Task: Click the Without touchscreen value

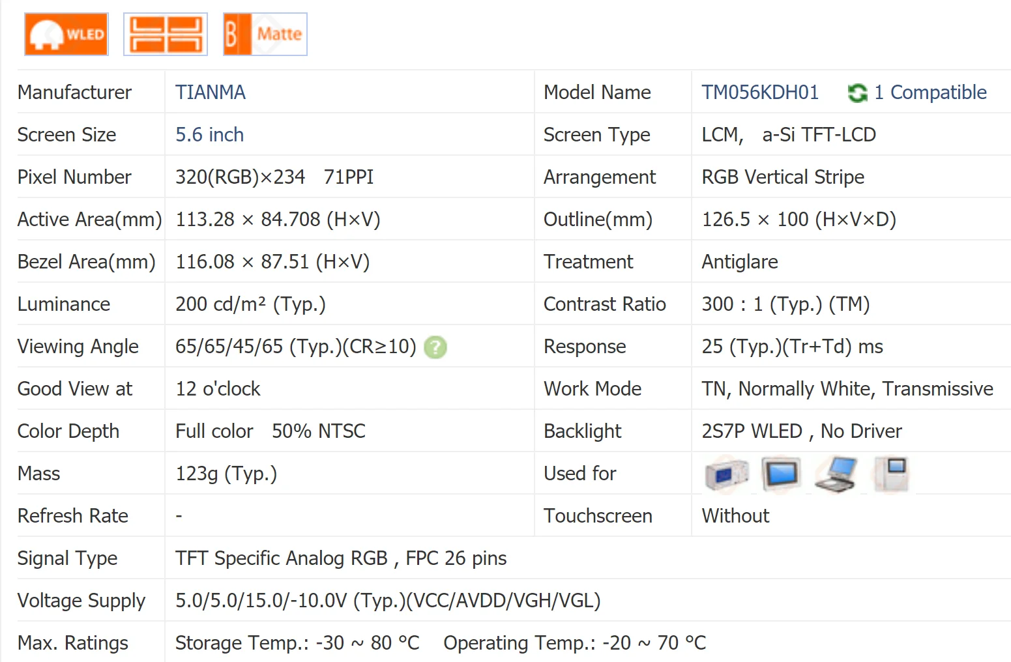Action: tap(735, 516)
